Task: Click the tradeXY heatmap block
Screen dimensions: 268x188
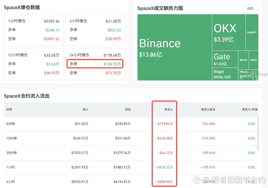Action: tap(252, 32)
